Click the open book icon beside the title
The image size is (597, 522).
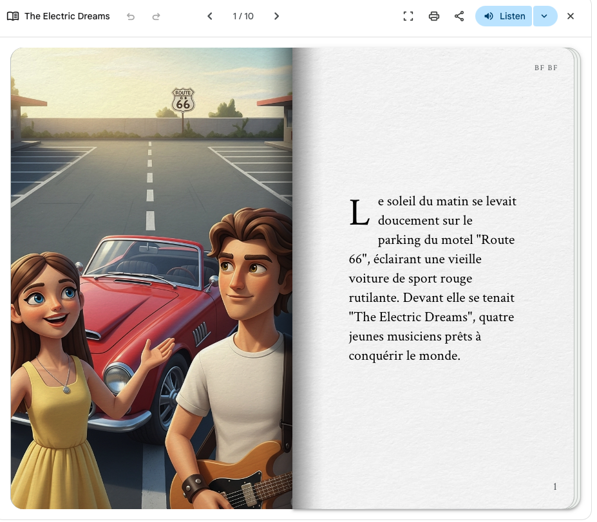[13, 16]
